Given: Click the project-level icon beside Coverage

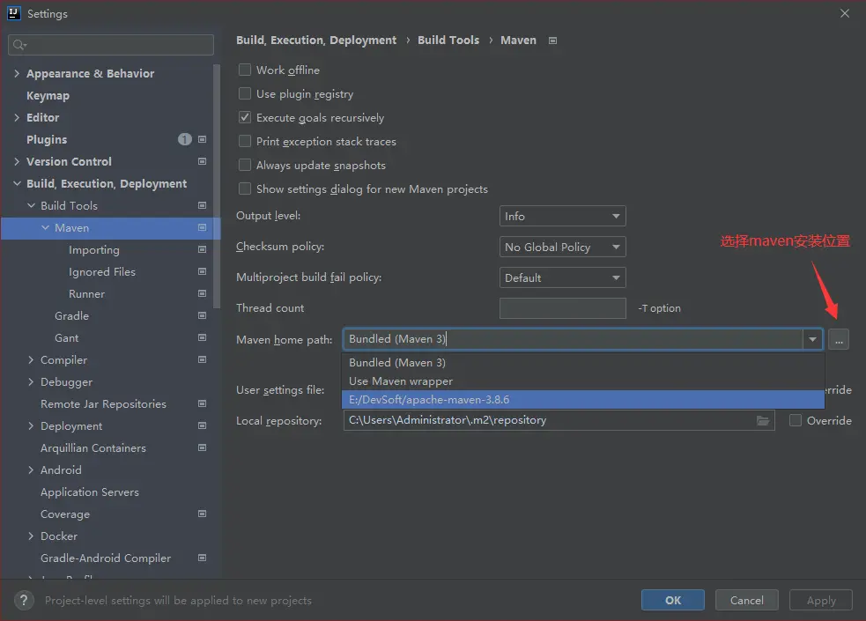Looking at the screenshot, I should coord(202,514).
